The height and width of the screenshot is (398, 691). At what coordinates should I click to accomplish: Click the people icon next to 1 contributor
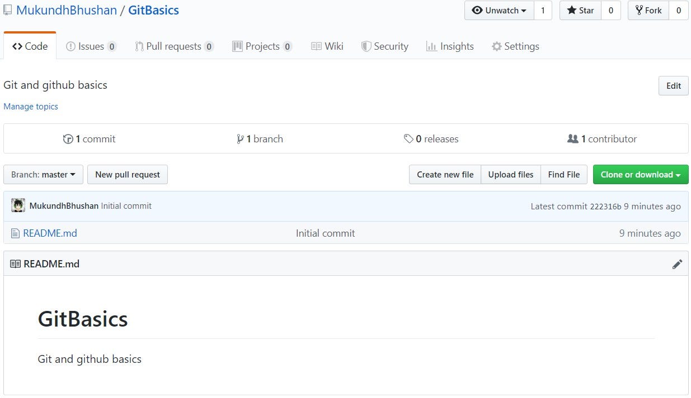[x=573, y=139]
